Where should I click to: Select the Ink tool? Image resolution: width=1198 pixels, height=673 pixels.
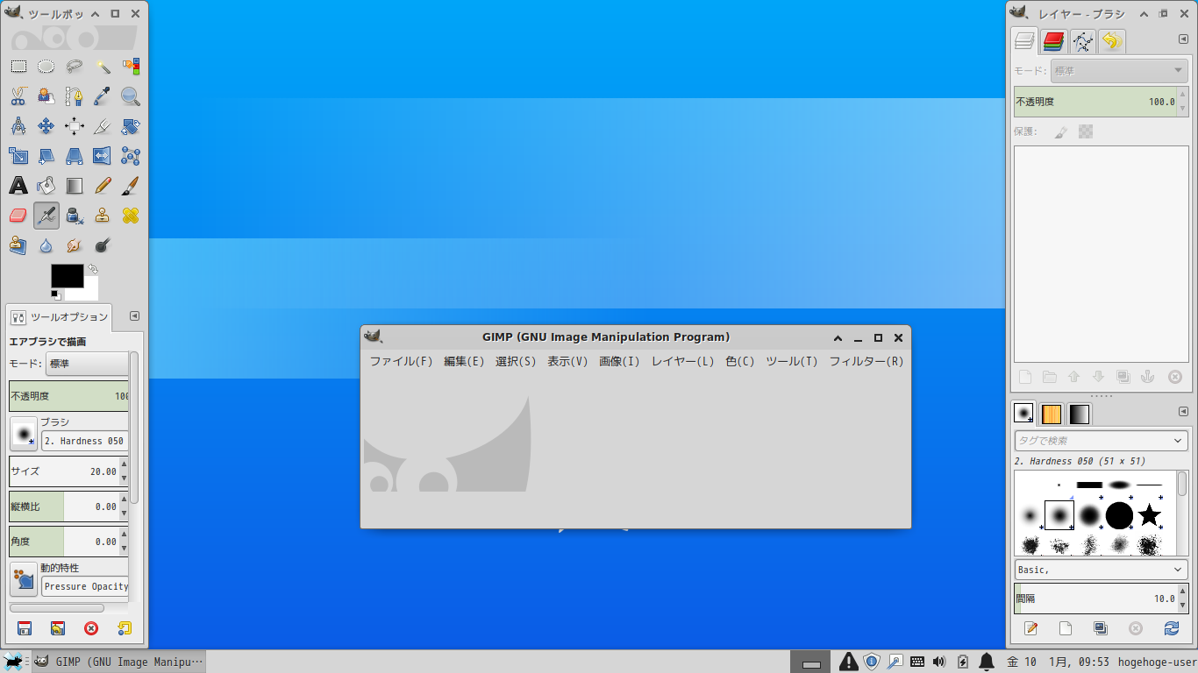coord(75,216)
